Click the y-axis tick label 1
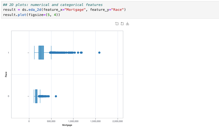 pos(8,53)
